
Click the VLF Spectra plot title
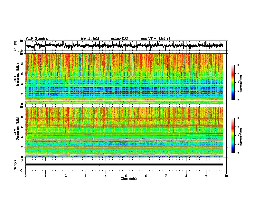pos(36,39)
